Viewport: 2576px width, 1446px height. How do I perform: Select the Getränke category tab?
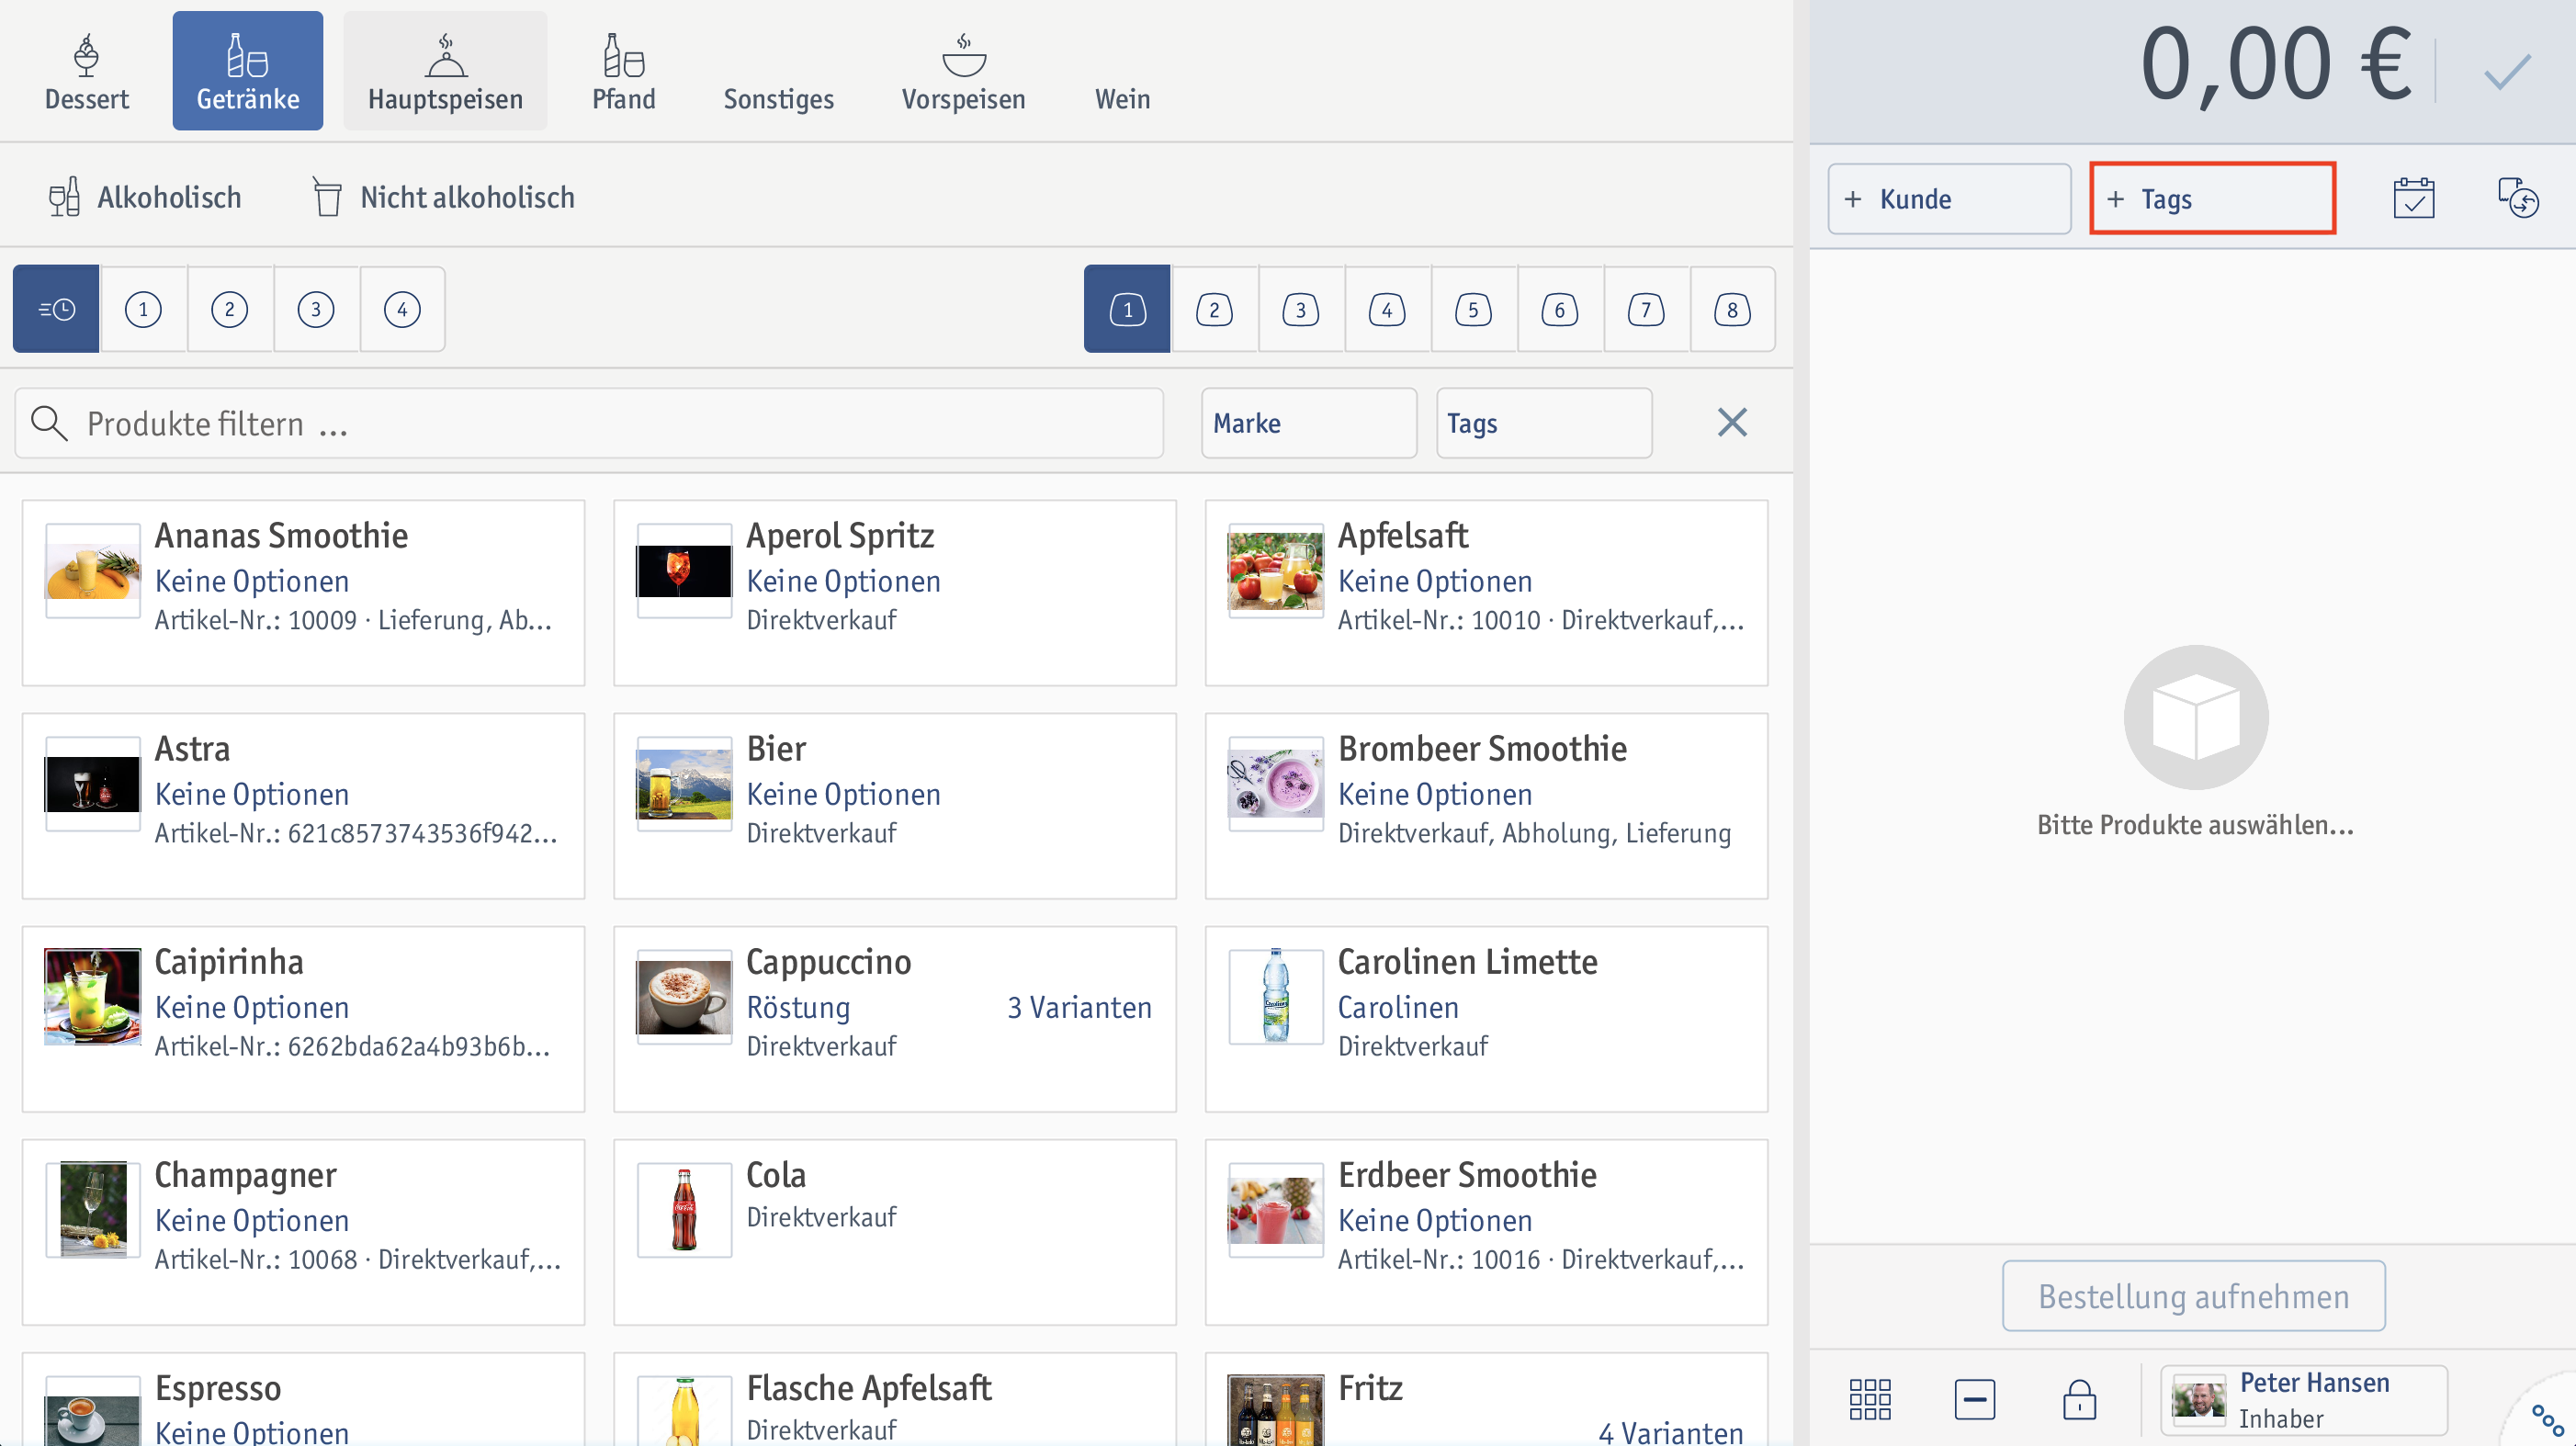(x=247, y=71)
